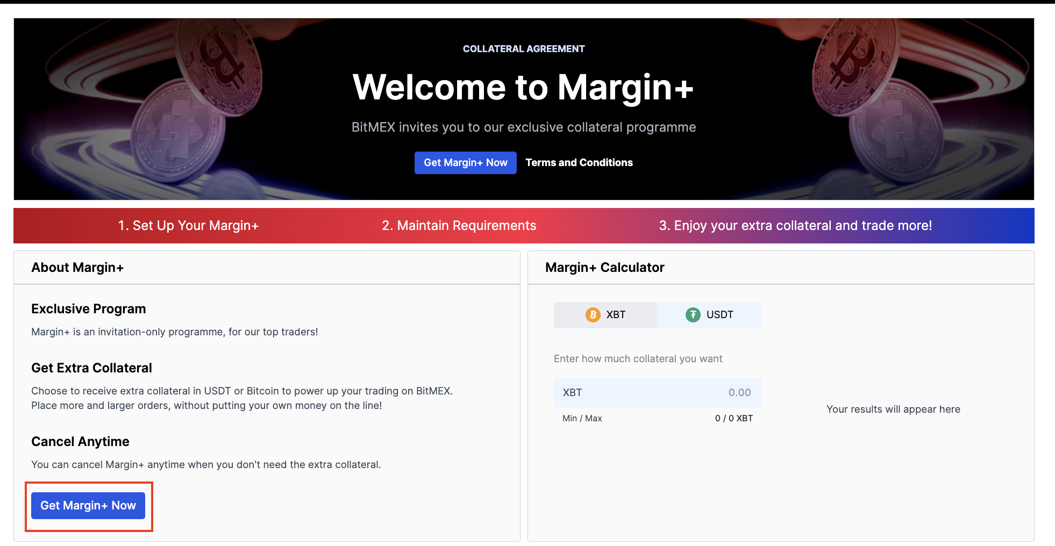Viewport: 1055px width, 546px height.
Task: Click step 1 Set Up Your Margin+
Action: (188, 226)
